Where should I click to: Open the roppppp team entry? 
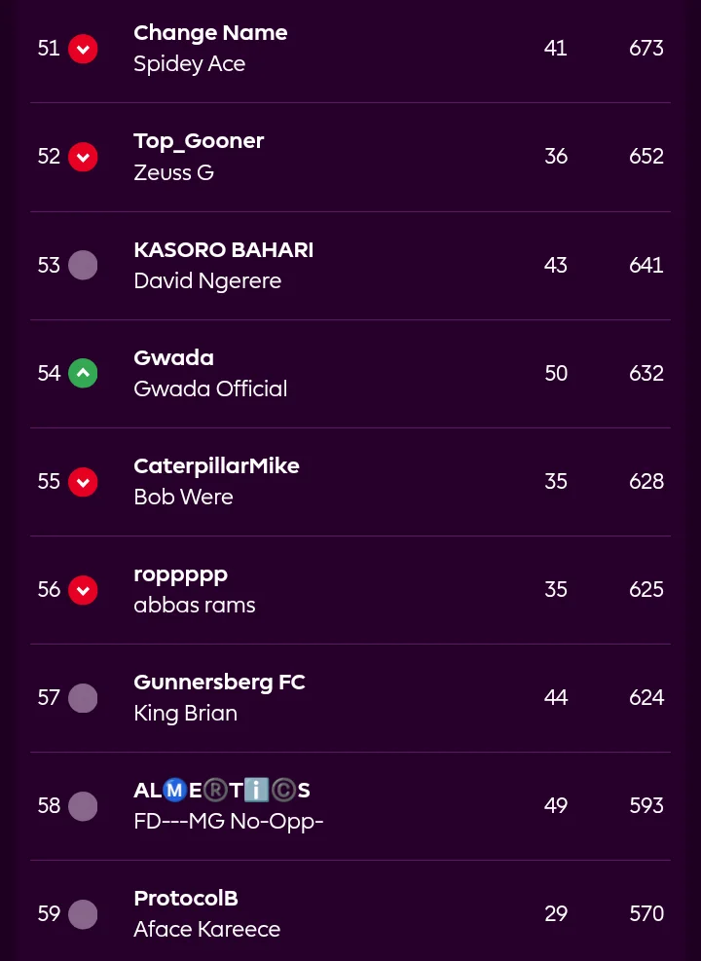(180, 574)
